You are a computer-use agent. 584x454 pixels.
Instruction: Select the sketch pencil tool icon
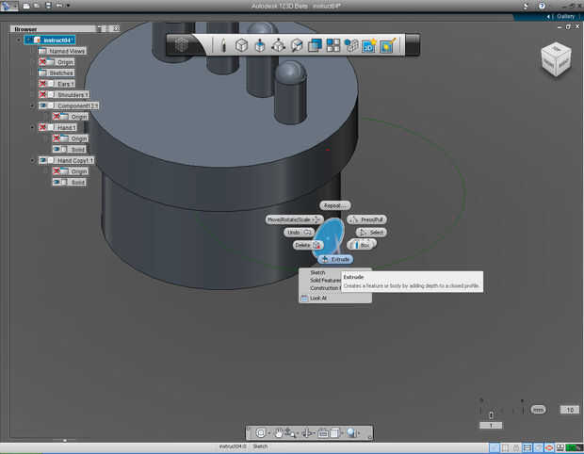pos(223,44)
